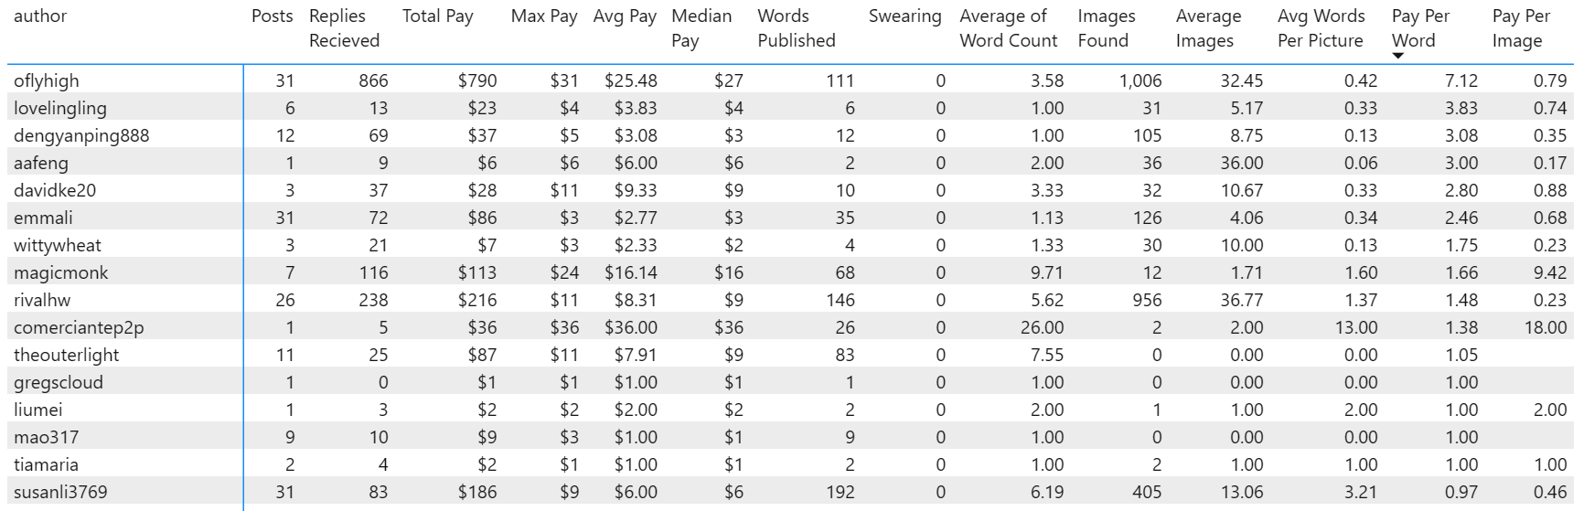Click the Avg Pay column header
1594x511 pixels.
[x=625, y=16]
